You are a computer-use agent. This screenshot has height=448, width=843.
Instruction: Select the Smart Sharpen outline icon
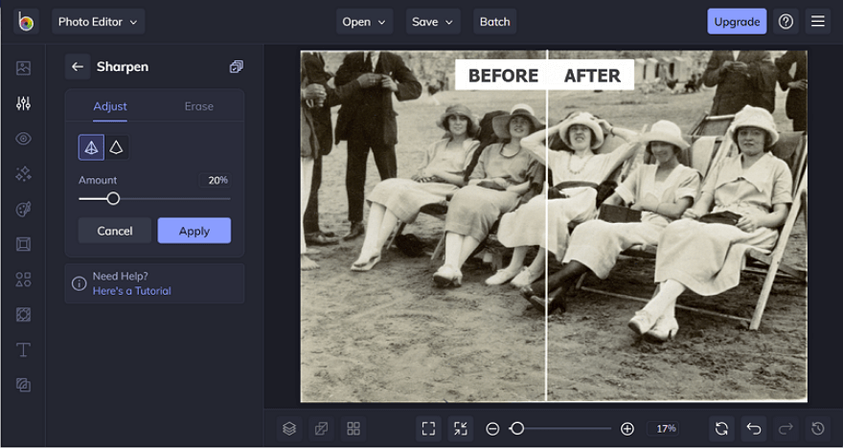coord(116,147)
